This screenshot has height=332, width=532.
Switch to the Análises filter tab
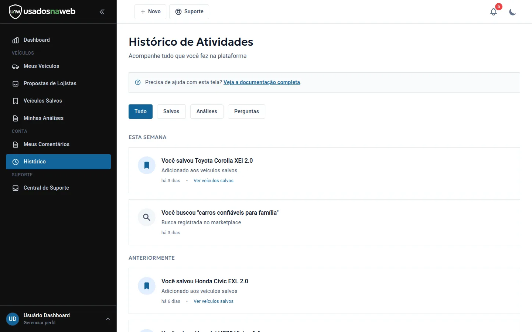pyautogui.click(x=207, y=111)
